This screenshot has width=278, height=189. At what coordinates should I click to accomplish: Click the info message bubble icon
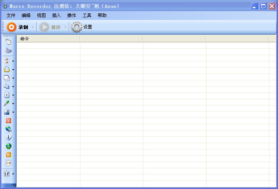click(8, 138)
